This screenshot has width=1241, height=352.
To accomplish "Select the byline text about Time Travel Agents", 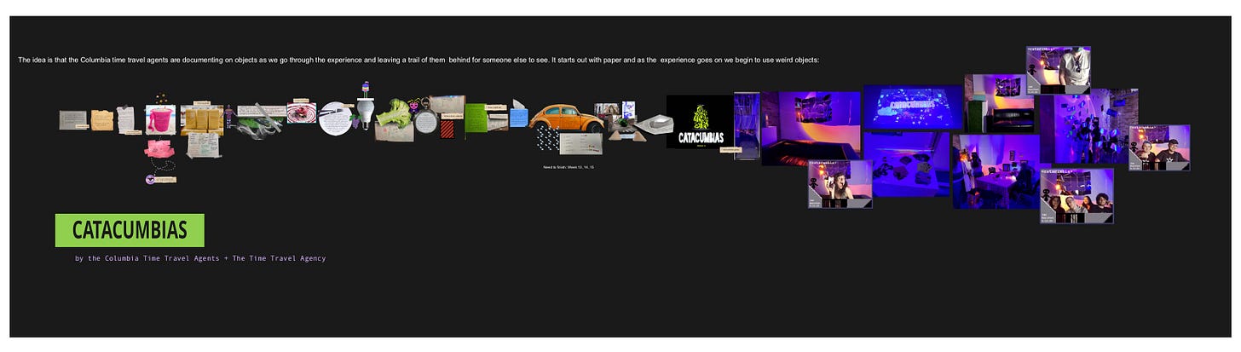I will (x=200, y=258).
